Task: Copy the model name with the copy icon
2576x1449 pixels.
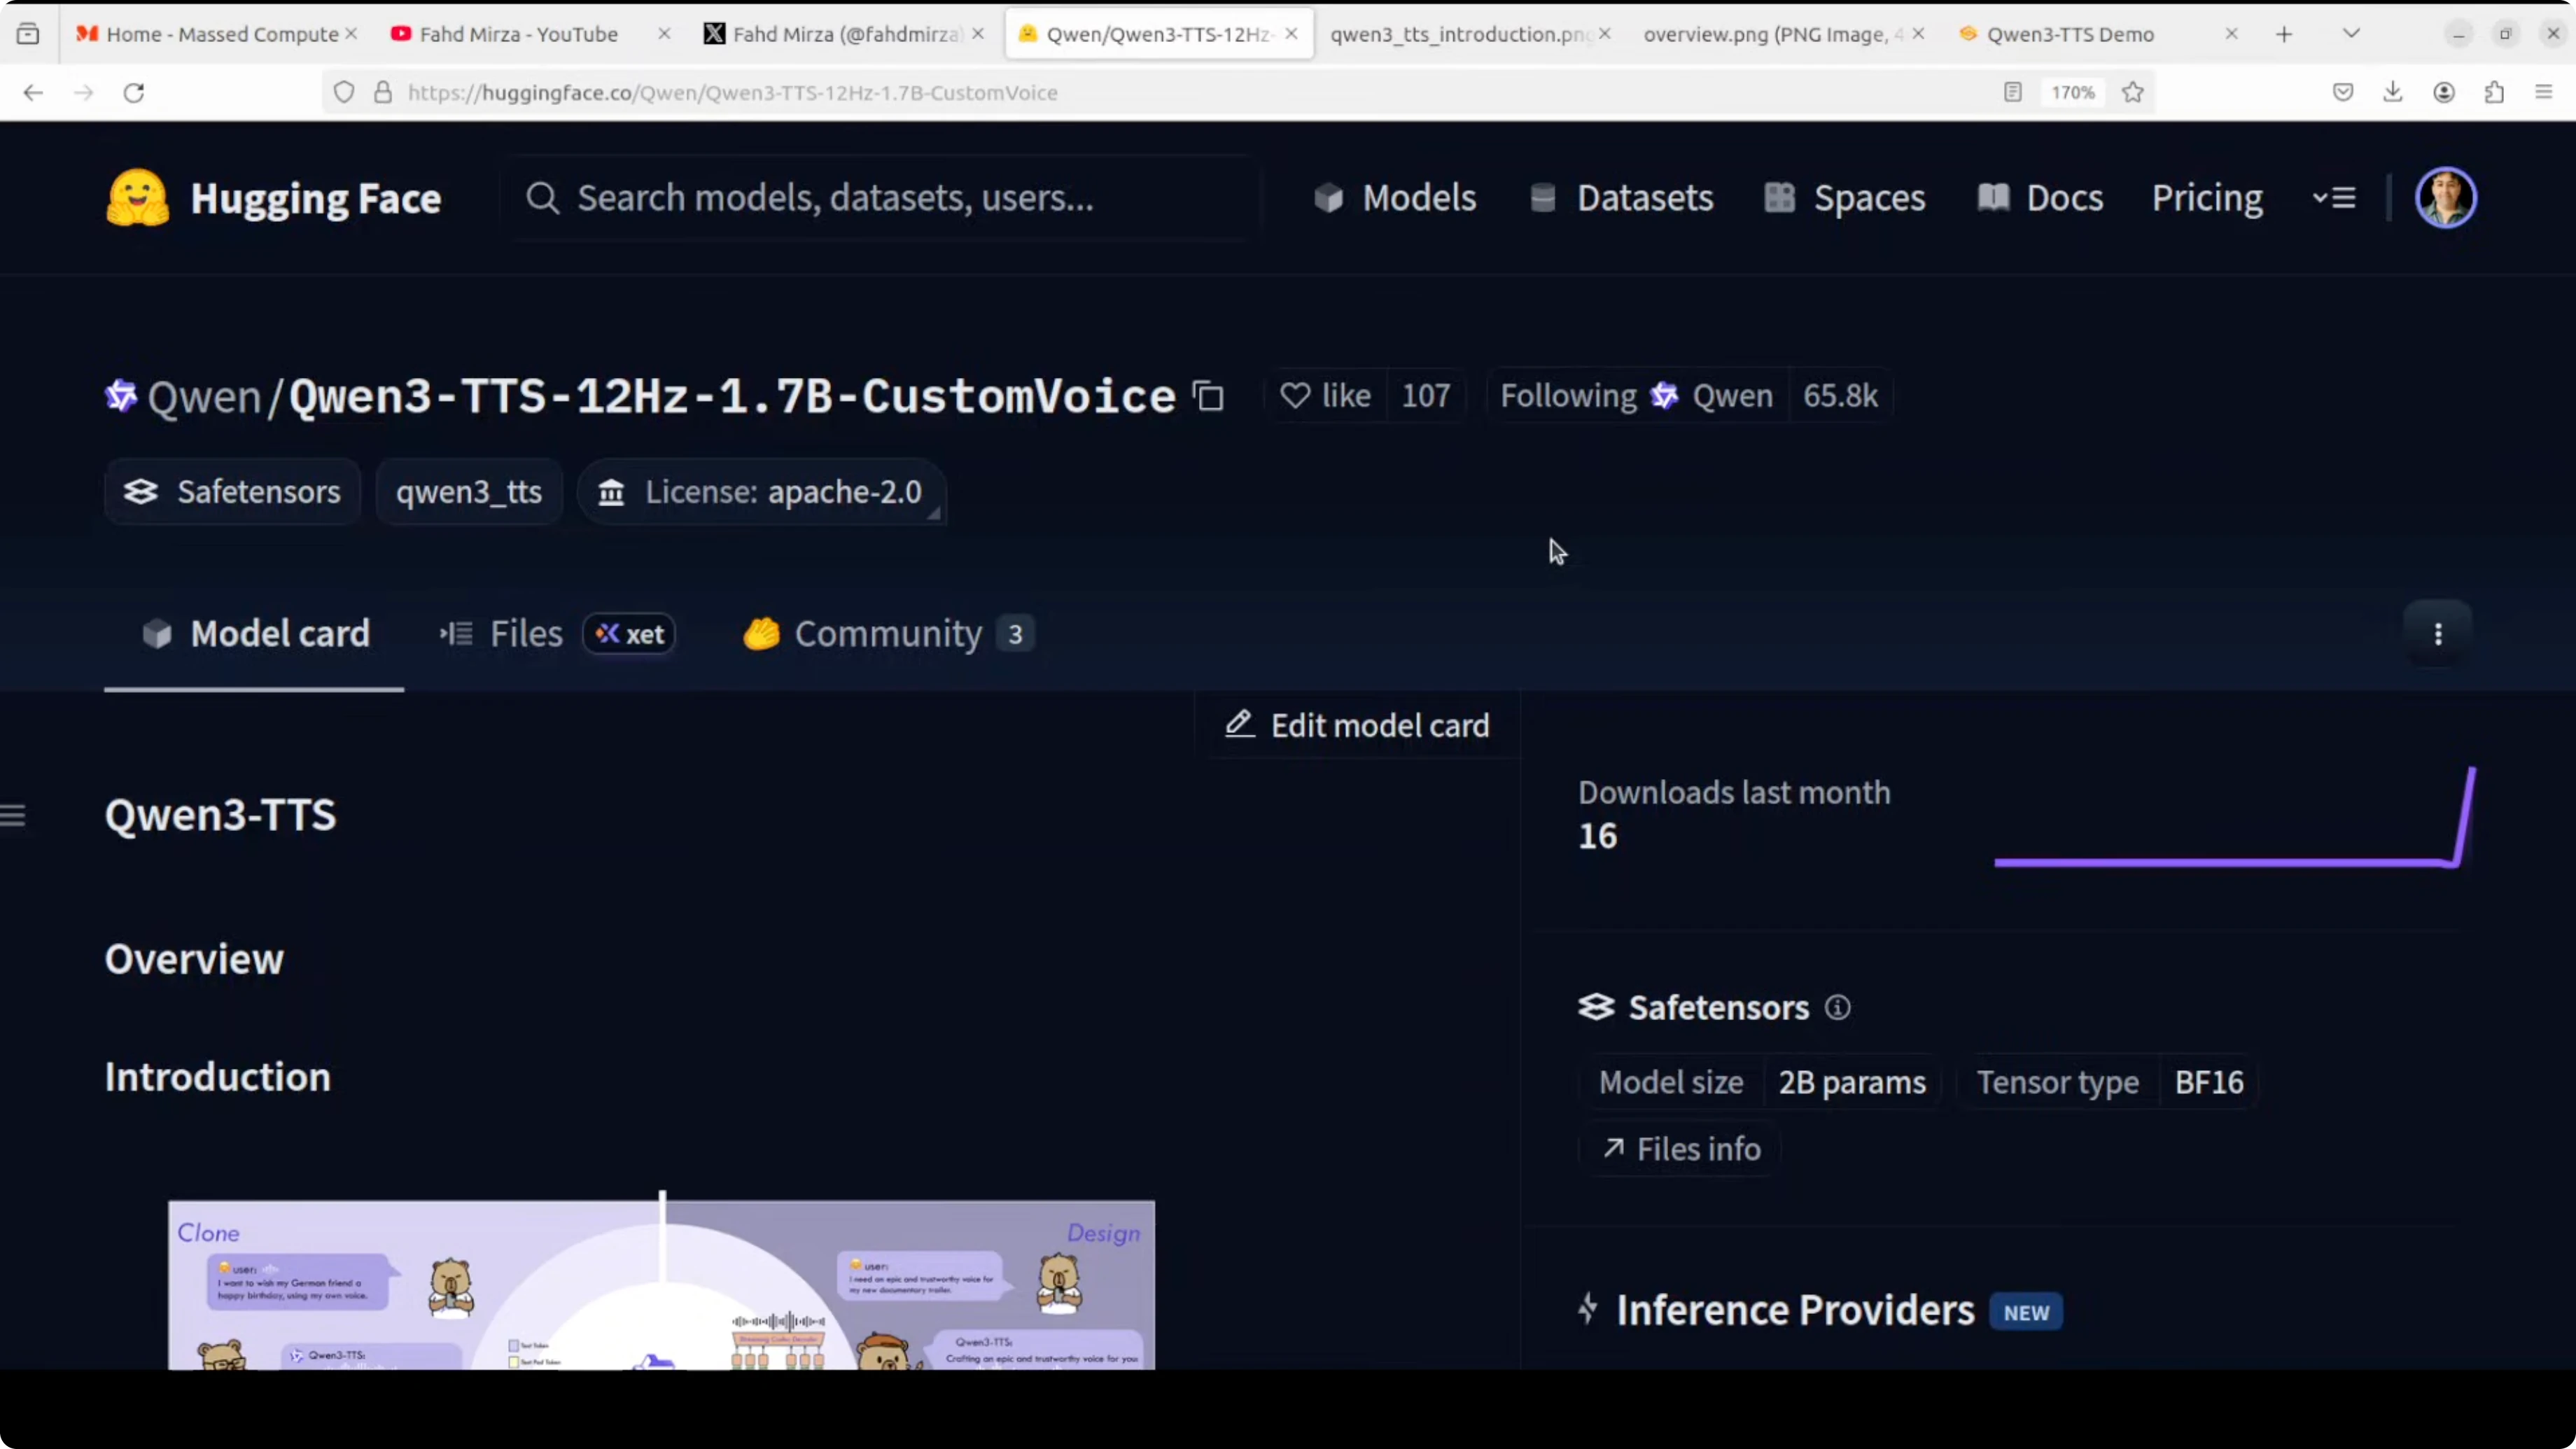Action: point(1209,397)
